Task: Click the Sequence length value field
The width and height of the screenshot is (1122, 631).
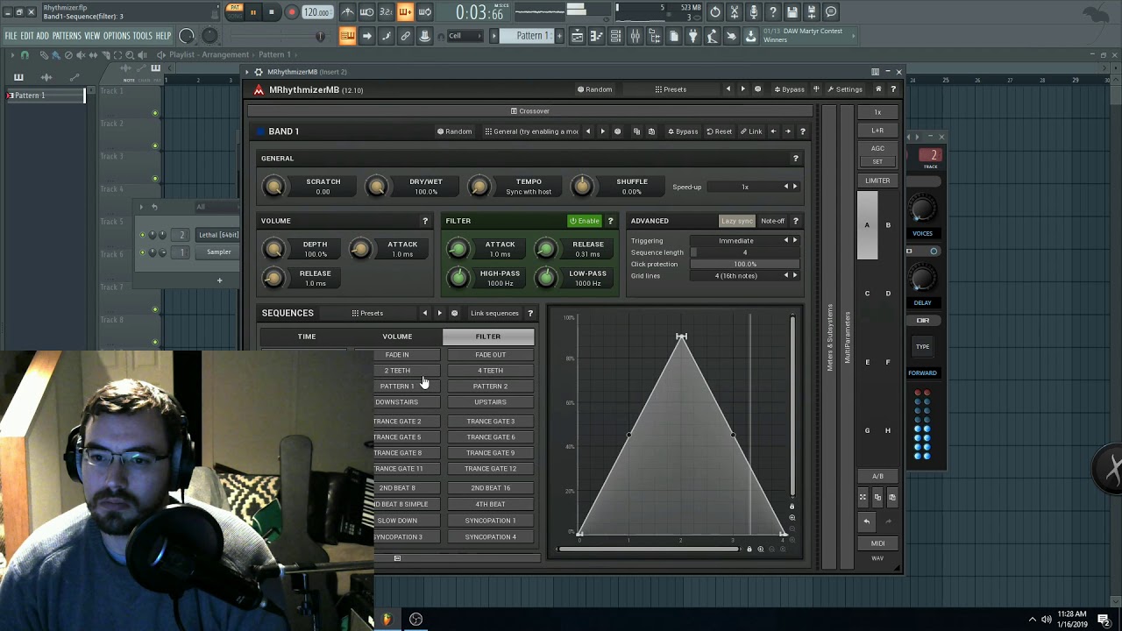Action: (x=745, y=252)
